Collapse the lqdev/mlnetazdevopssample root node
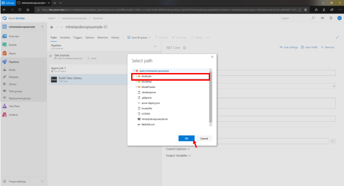 coord(134,71)
